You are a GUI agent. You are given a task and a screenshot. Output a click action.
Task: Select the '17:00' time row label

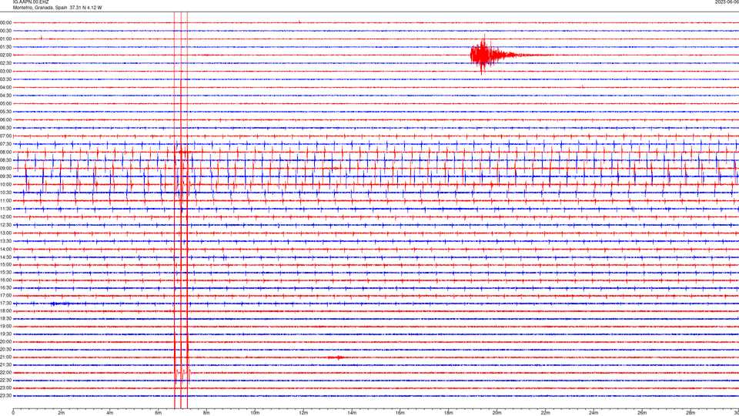click(x=5, y=296)
